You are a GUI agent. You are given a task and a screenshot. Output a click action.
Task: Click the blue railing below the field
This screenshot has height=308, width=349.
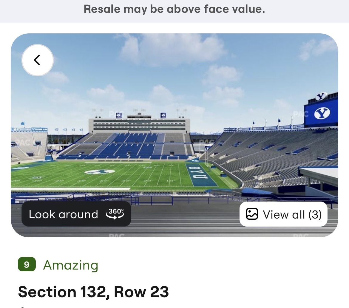[151, 200]
